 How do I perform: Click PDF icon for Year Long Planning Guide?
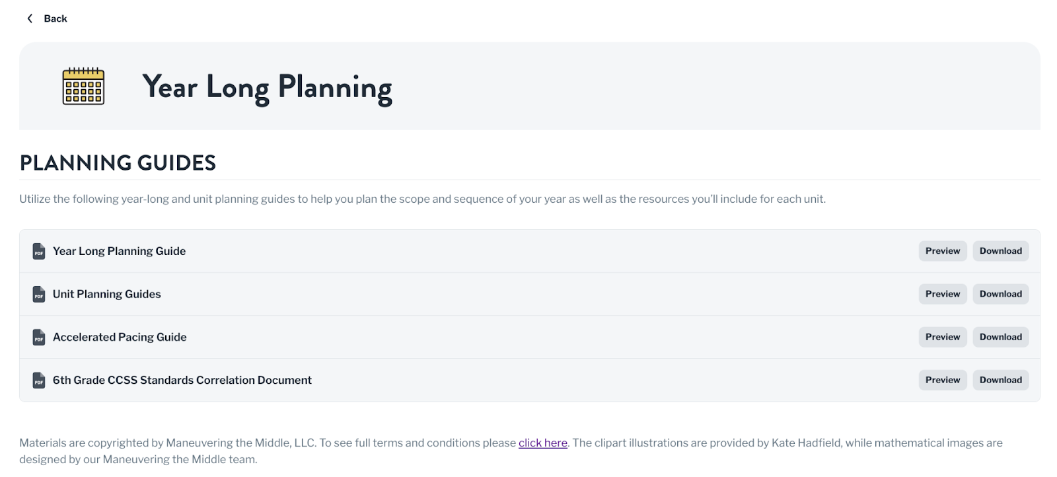tap(39, 251)
